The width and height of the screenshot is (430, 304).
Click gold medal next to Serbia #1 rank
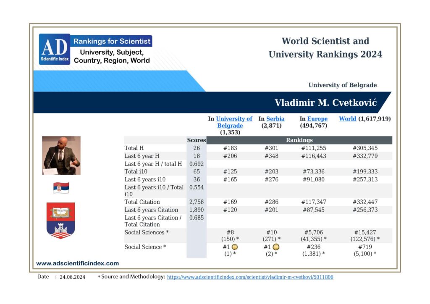[276, 247]
